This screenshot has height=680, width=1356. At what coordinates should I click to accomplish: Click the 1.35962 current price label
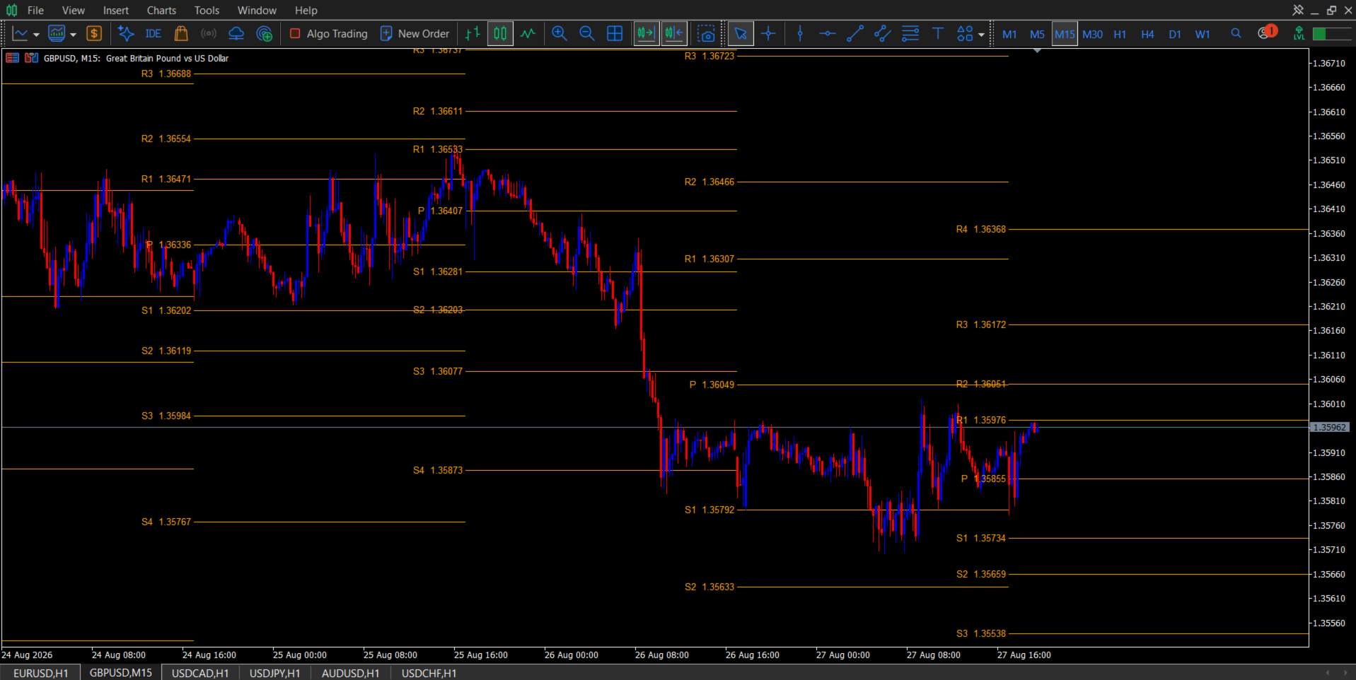pos(1330,428)
